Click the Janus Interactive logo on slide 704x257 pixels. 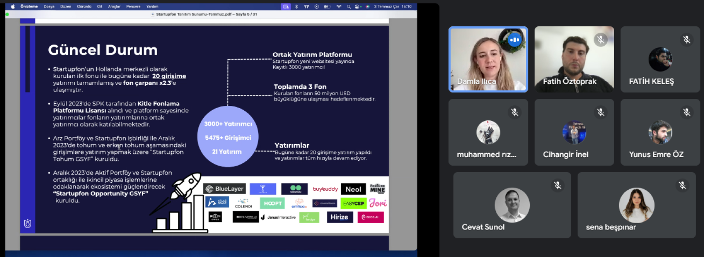[x=279, y=217]
